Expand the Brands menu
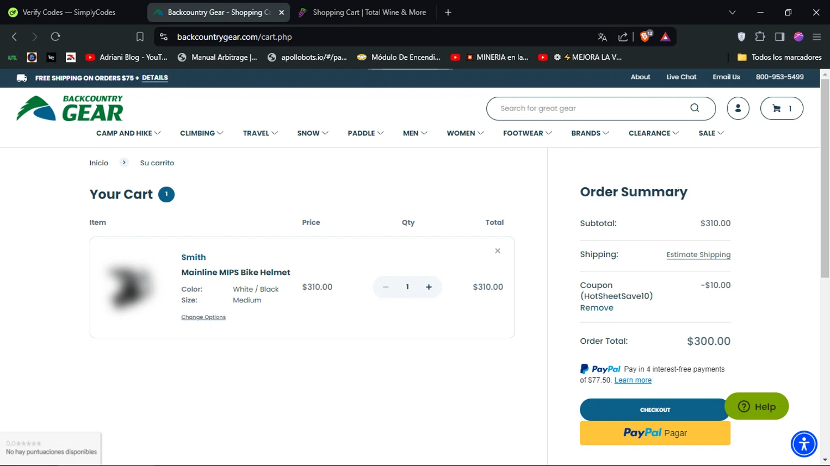Screen dimensions: 830x466 590,133
